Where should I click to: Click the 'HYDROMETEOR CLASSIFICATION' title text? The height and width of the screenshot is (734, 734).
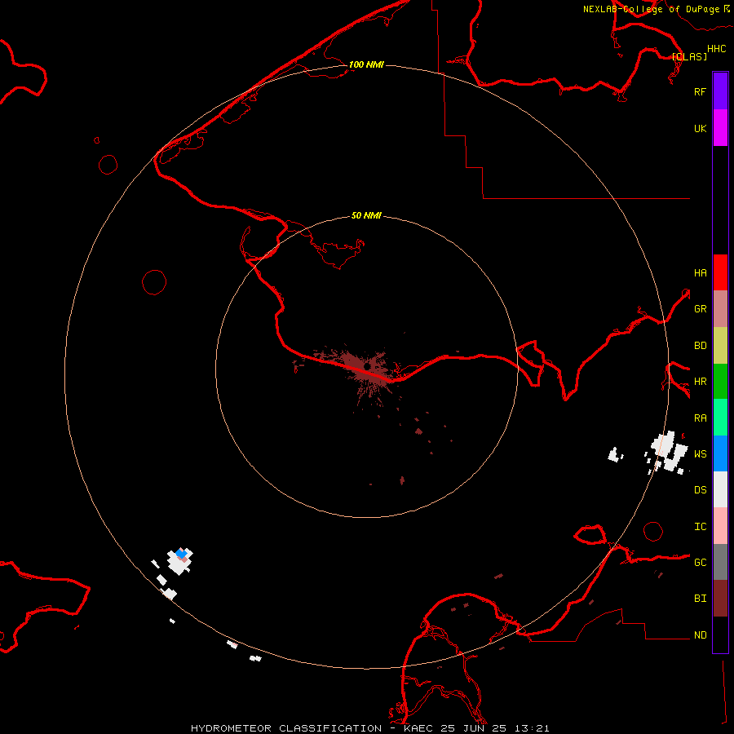click(286, 728)
